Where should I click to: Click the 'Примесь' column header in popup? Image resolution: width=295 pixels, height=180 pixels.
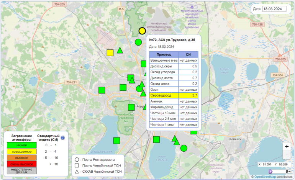tap(164, 54)
